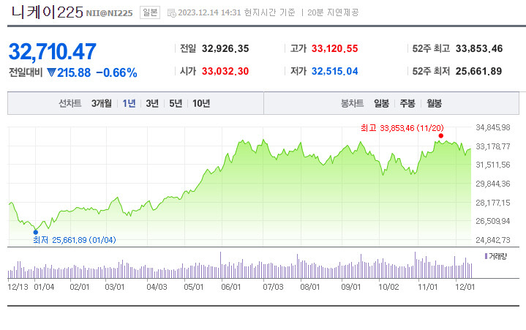Click the 52주 최고 value 33,853.46
This screenshot has height=330, width=526.
[479, 48]
